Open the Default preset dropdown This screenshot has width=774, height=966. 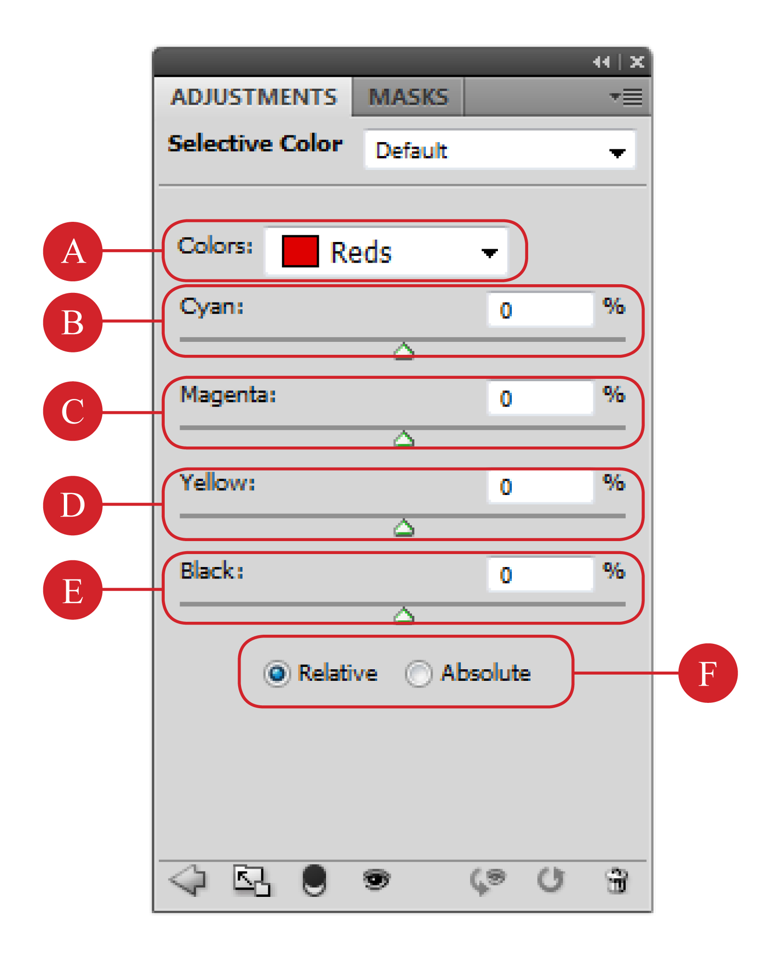pyautogui.click(x=499, y=150)
